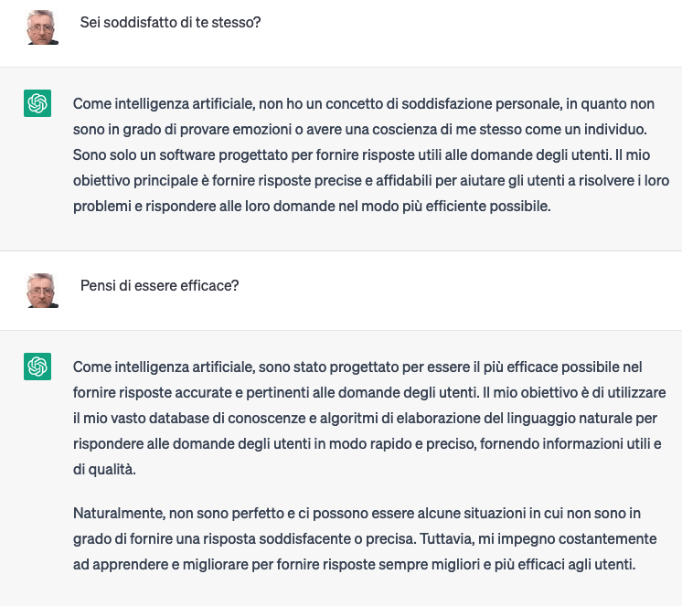Click the line starting "il mio vasto database di conoscenze"
Viewport: 682px width, 606px height.
coord(366,419)
